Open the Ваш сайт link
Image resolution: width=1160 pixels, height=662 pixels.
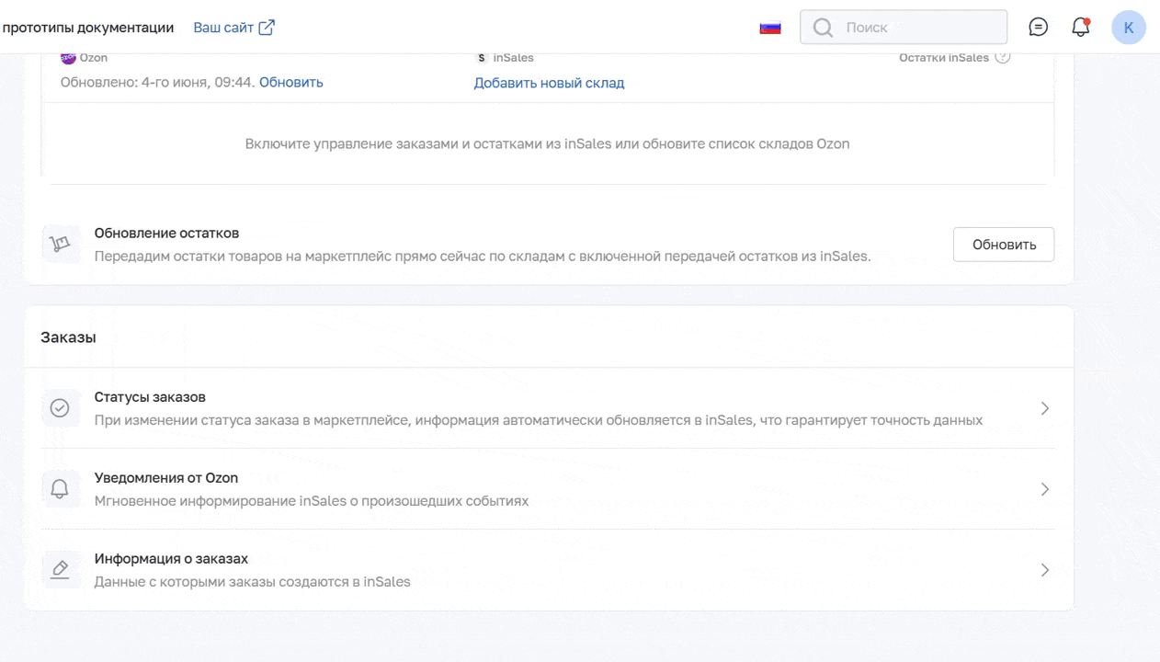pyautogui.click(x=223, y=28)
